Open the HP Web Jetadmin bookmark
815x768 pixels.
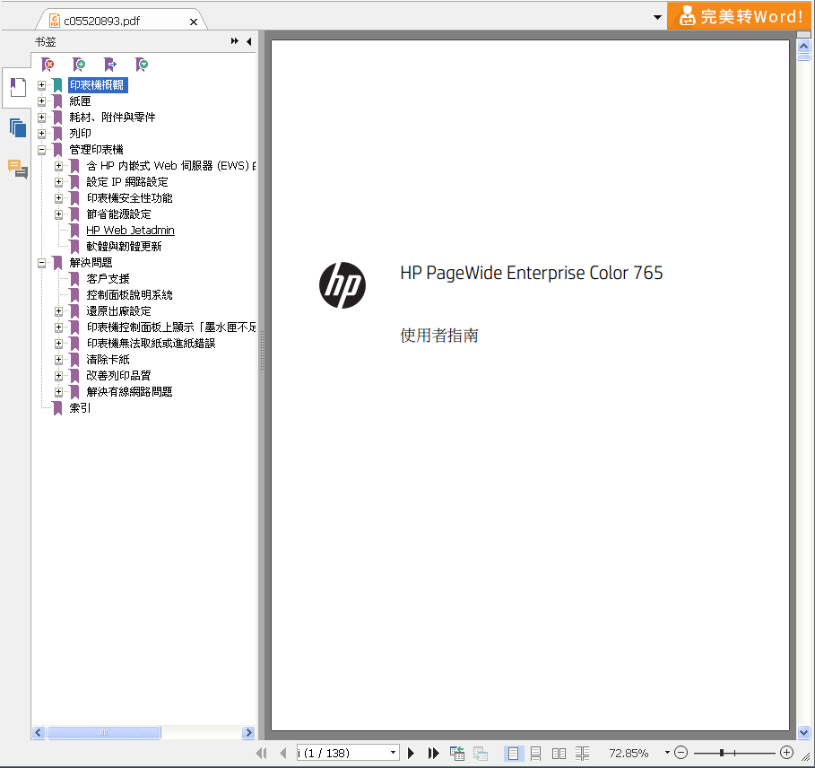coord(131,231)
